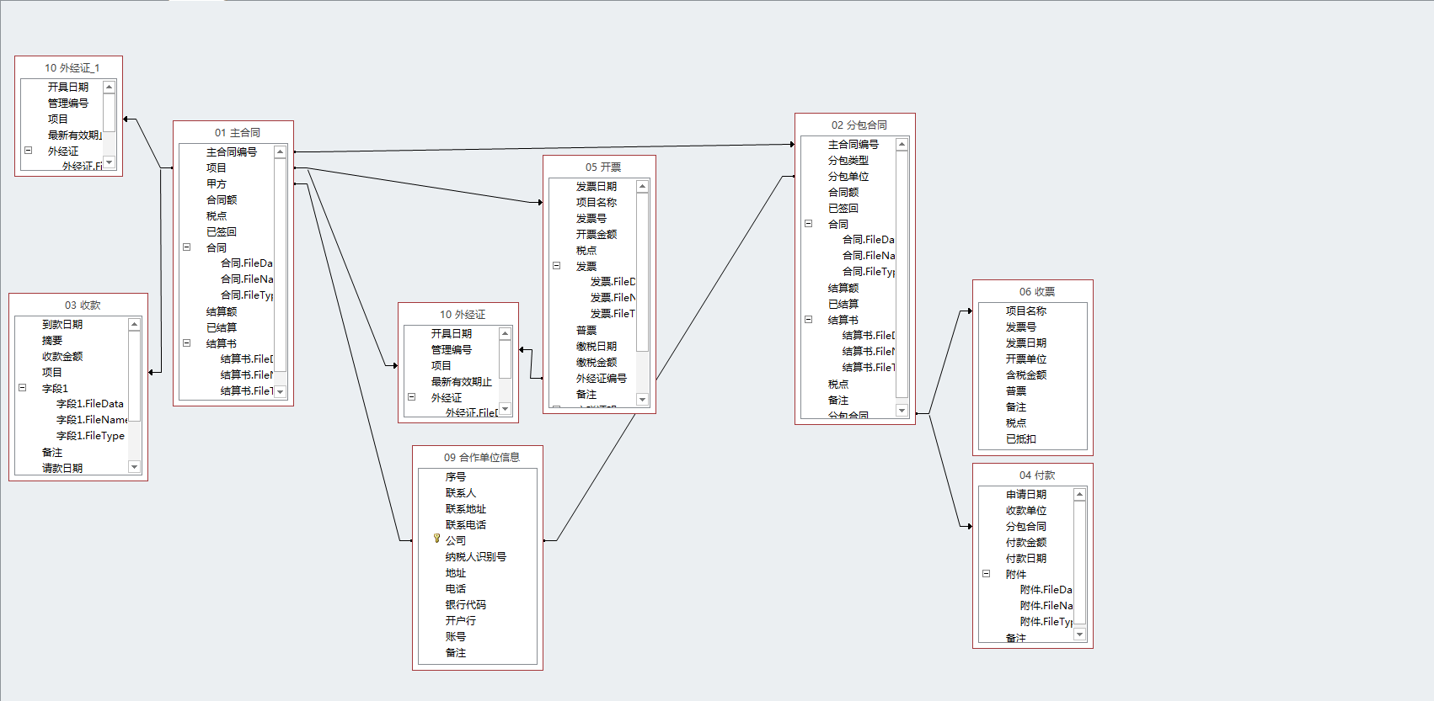The width and height of the screenshot is (1434, 701).
Task: Click the primary key icon beside 公司
Action: (436, 539)
